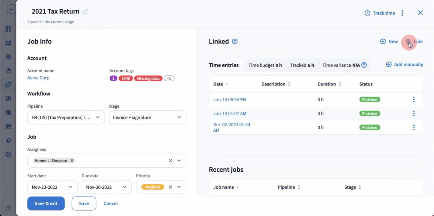Screen dimensions: 434x216
Task: Clear the Medium priority selection
Action: (x=170, y=187)
